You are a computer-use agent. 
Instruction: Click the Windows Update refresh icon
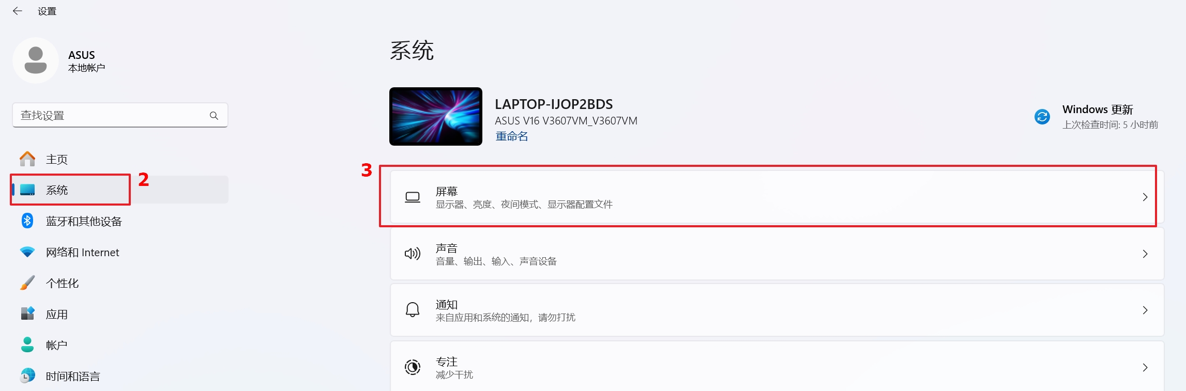(x=1042, y=117)
